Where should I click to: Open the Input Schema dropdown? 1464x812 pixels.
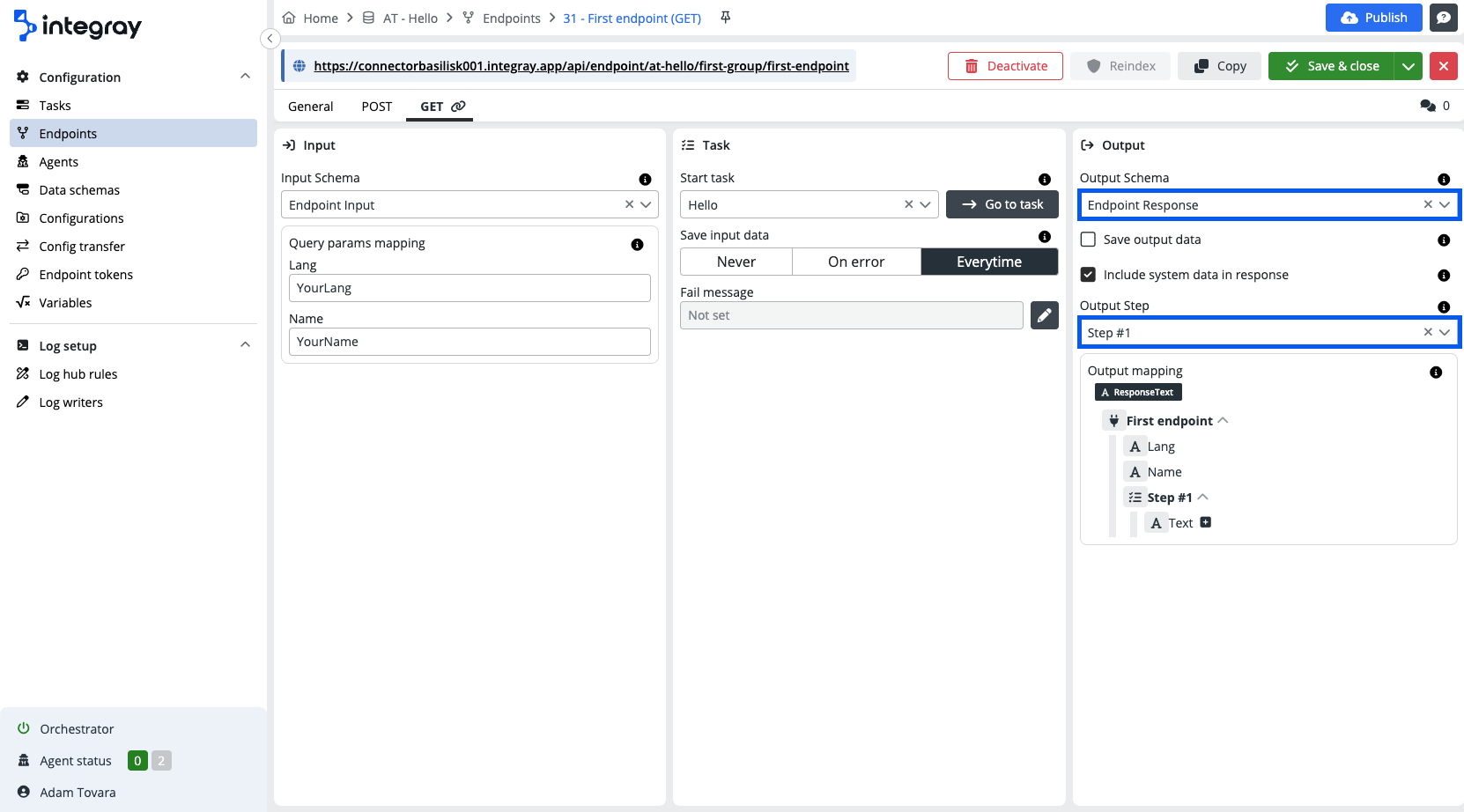646,204
